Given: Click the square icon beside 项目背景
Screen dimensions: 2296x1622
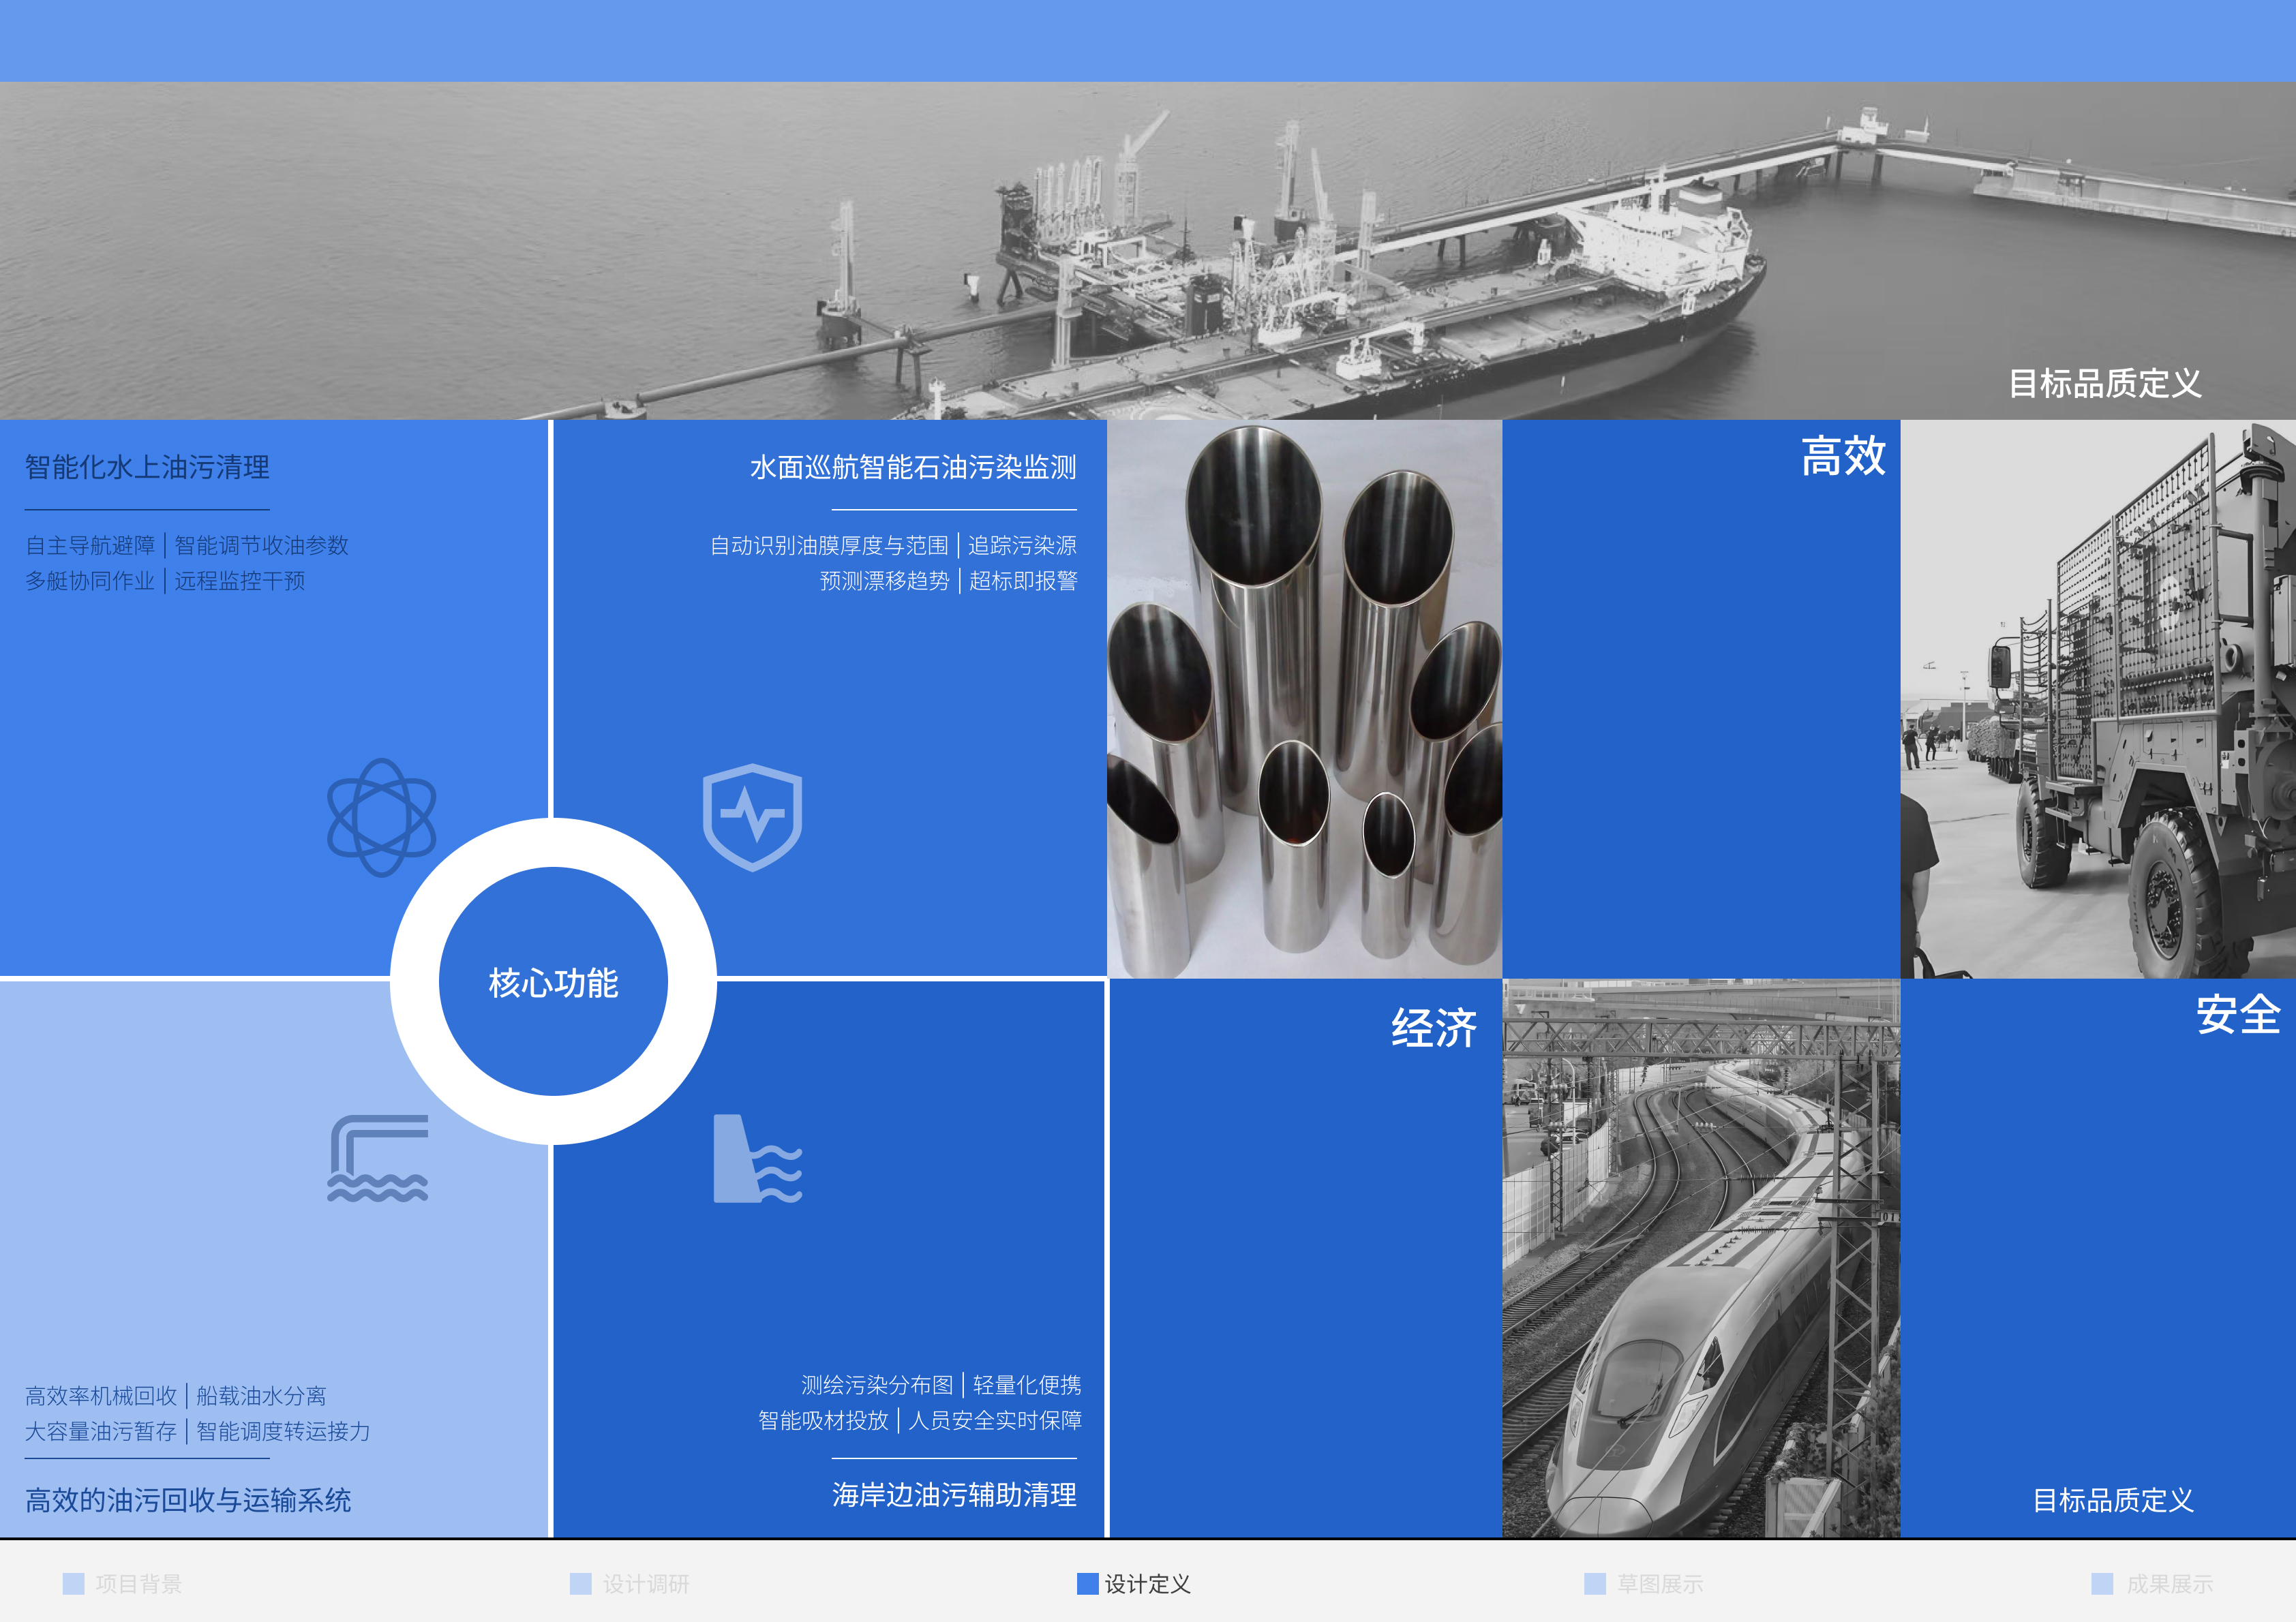Looking at the screenshot, I should pos(73,1583).
